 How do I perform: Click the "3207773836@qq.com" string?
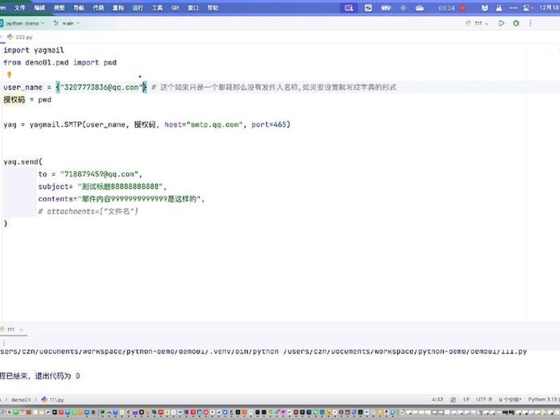[101, 87]
